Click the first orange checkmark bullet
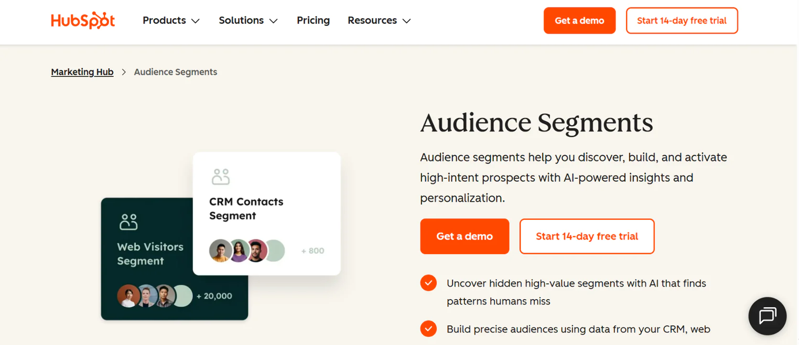 coord(428,283)
